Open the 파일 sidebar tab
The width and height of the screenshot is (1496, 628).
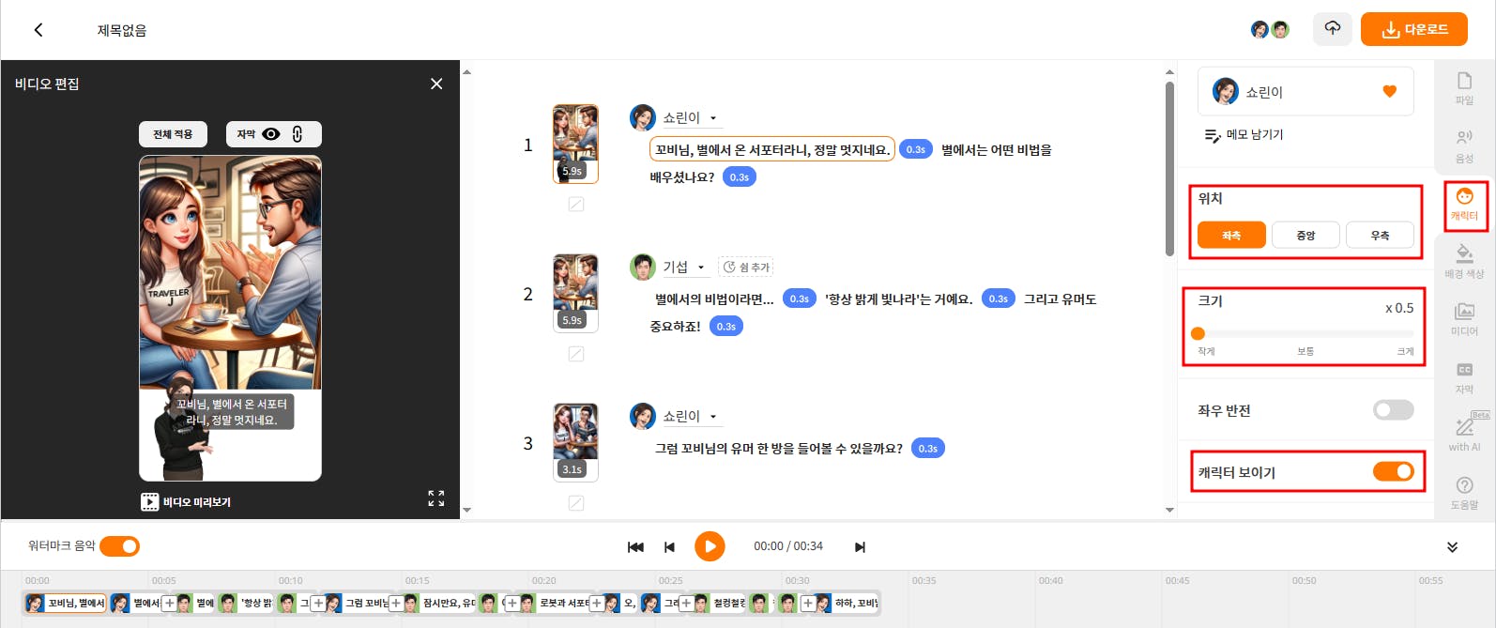click(x=1464, y=88)
